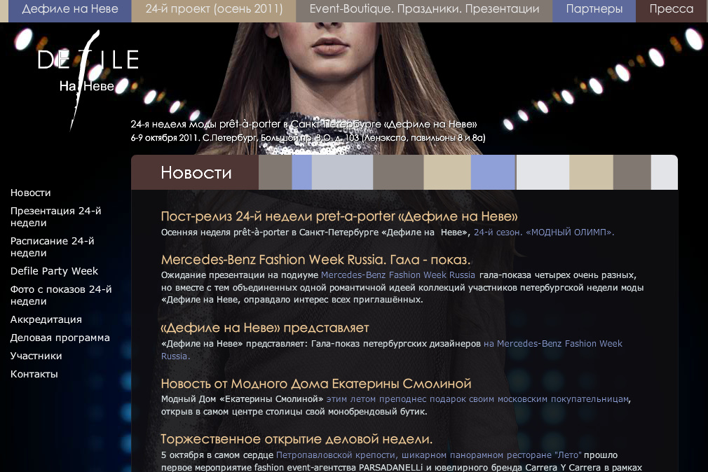Open Mercedes-Benz Fashion Week Russia. Гала-показ headline
Image resolution: width=708 pixels, height=472 pixels.
[x=315, y=260]
